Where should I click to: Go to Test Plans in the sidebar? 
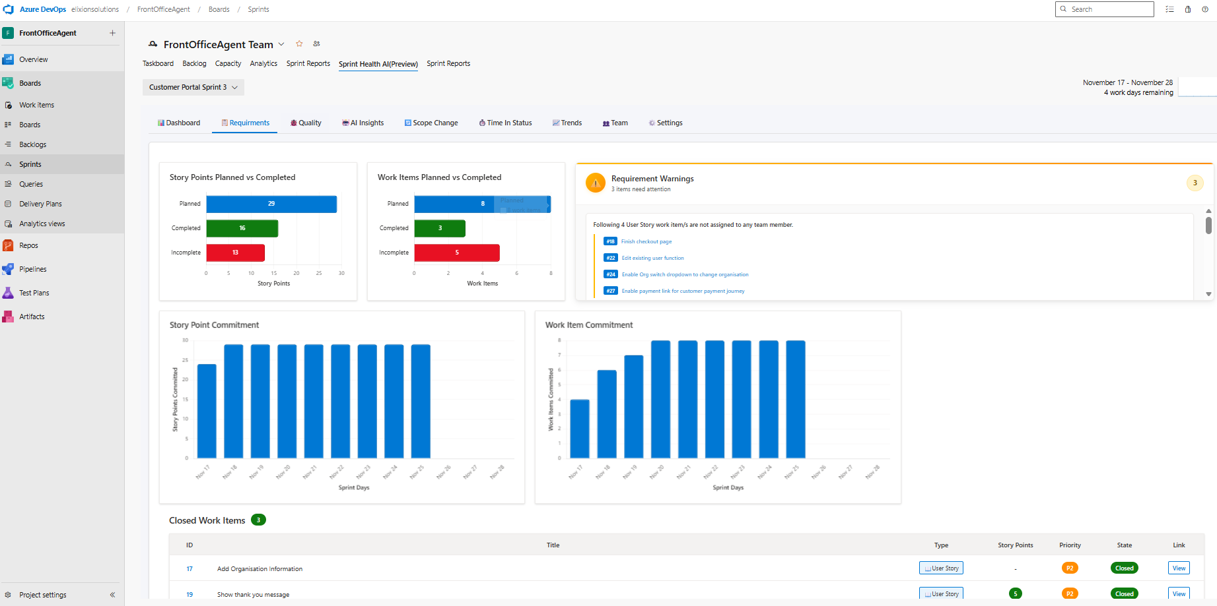[x=34, y=293]
